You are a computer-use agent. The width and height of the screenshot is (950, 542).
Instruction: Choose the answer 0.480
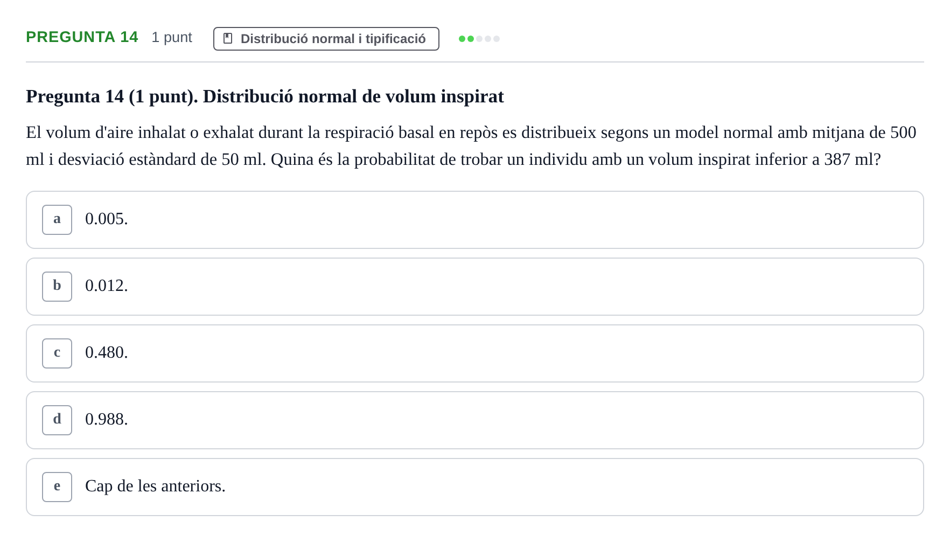(x=475, y=353)
